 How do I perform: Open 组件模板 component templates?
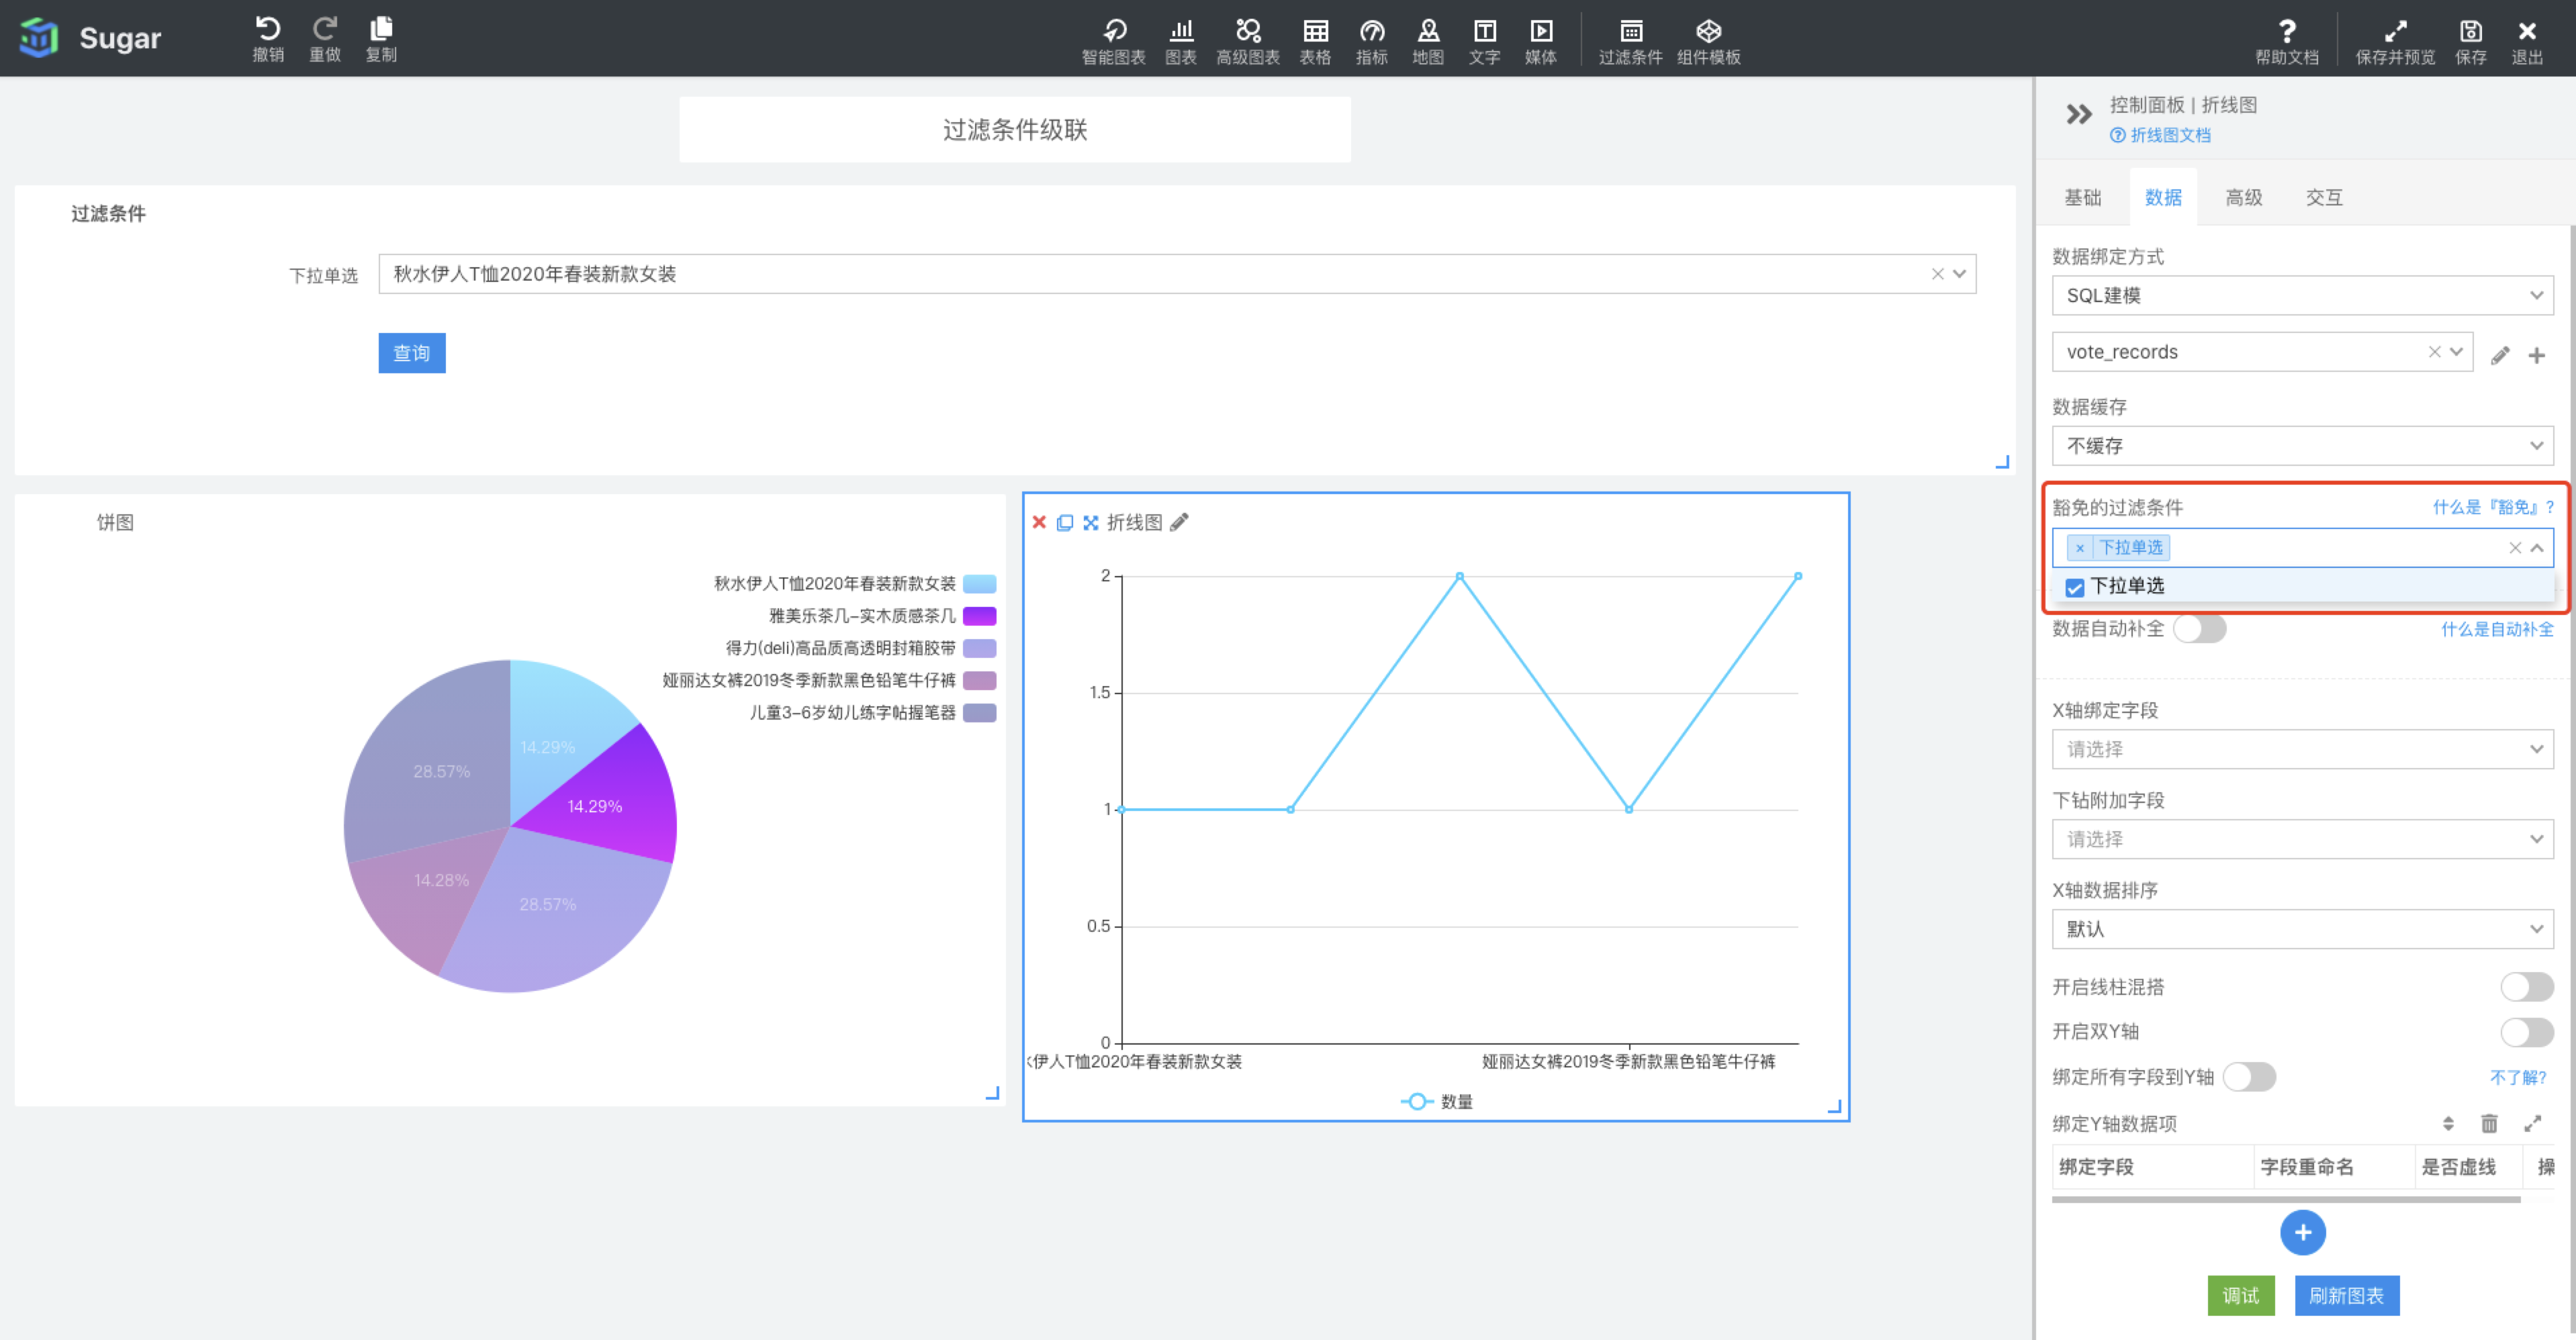[1709, 42]
